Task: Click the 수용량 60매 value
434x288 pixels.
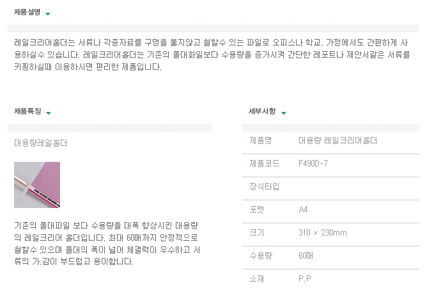Action: point(306,255)
